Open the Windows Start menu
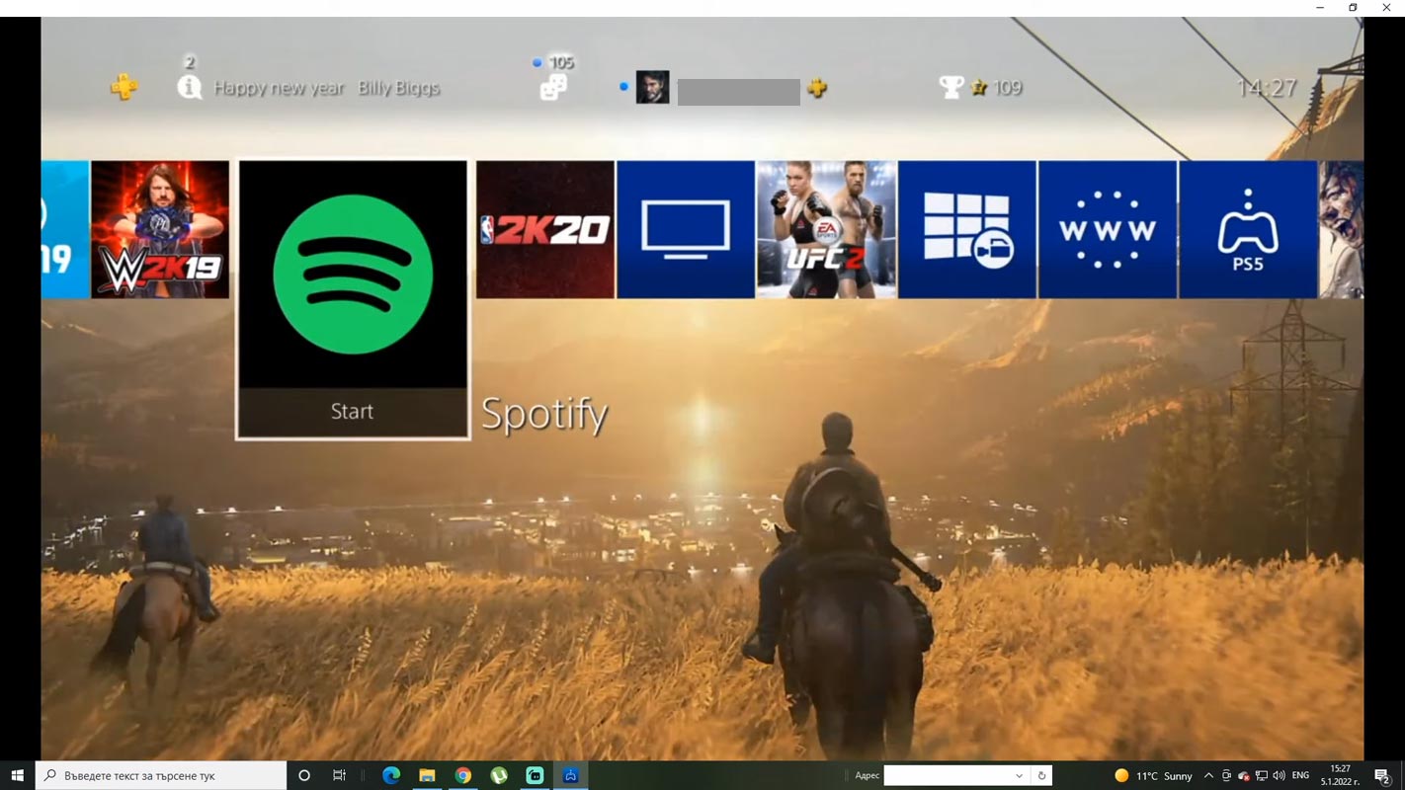The image size is (1405, 790). coord(17,775)
